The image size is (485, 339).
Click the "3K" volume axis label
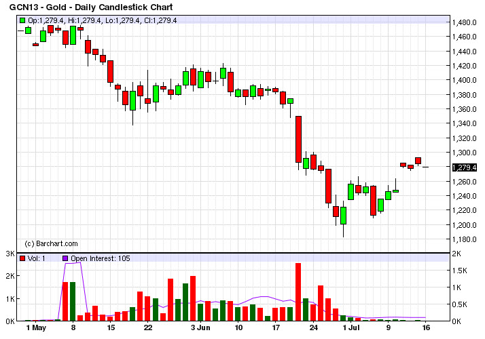pyautogui.click(x=10, y=254)
